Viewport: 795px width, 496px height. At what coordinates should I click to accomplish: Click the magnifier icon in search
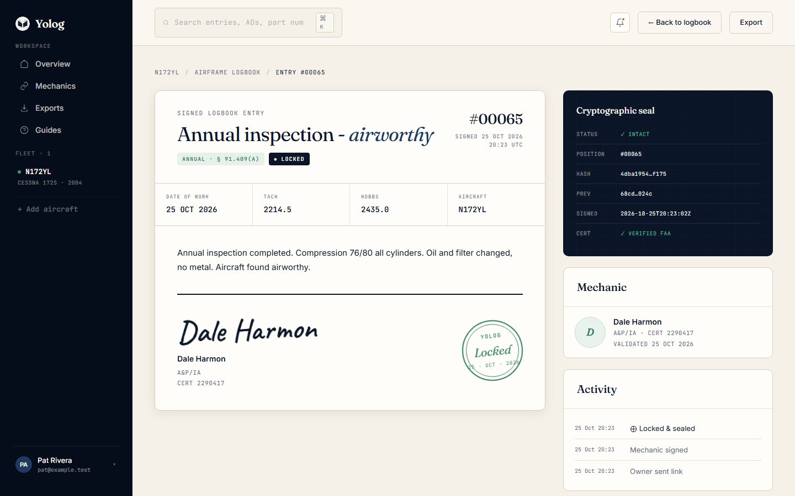click(166, 23)
